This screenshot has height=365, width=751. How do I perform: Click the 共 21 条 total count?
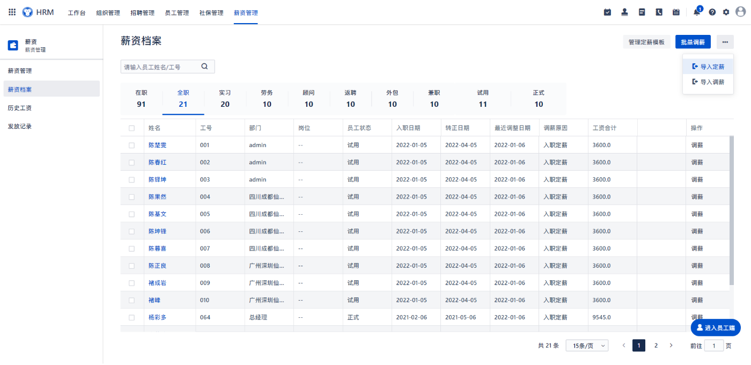tap(549, 346)
